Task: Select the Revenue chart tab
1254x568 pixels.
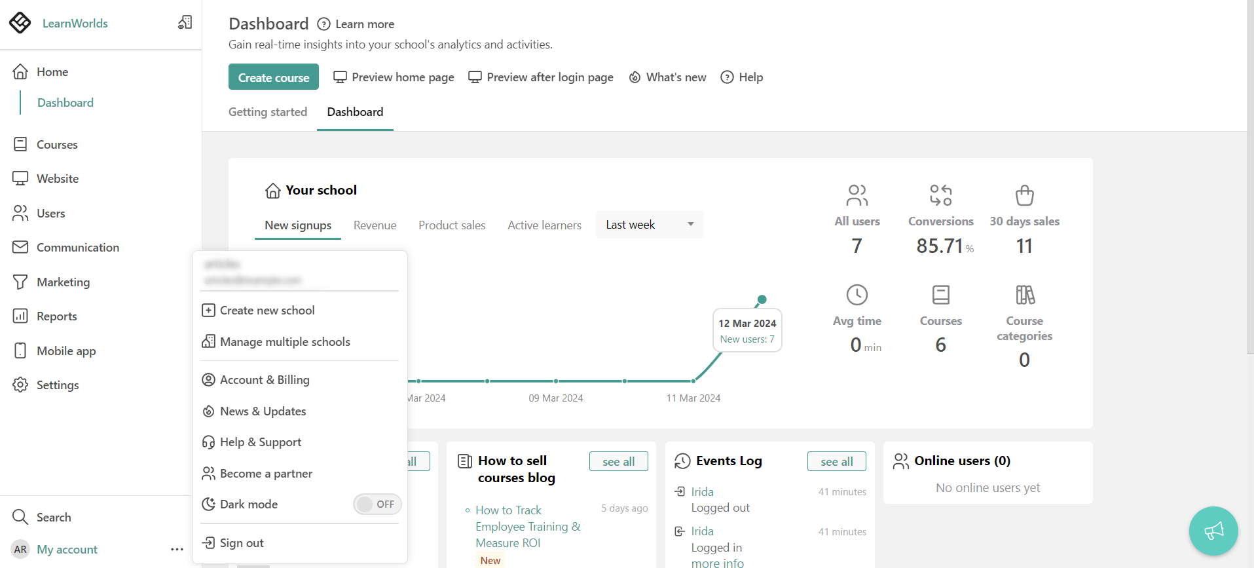Action: [375, 225]
